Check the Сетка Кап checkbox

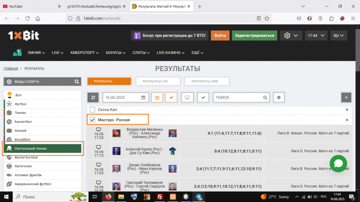pyautogui.click(x=92, y=110)
